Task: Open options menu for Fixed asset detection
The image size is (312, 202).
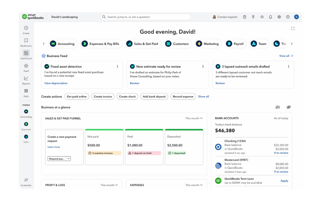Action: 117,66
